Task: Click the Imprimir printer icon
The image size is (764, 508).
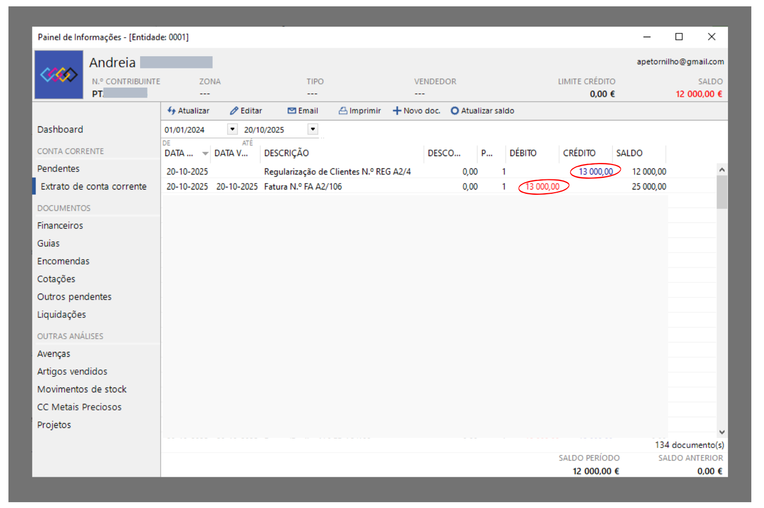Action: coord(343,110)
